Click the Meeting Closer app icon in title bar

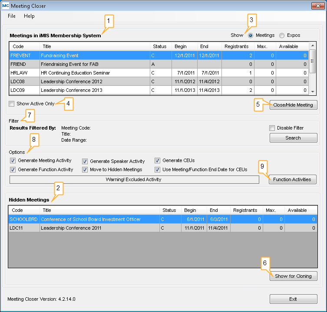tap(6, 6)
